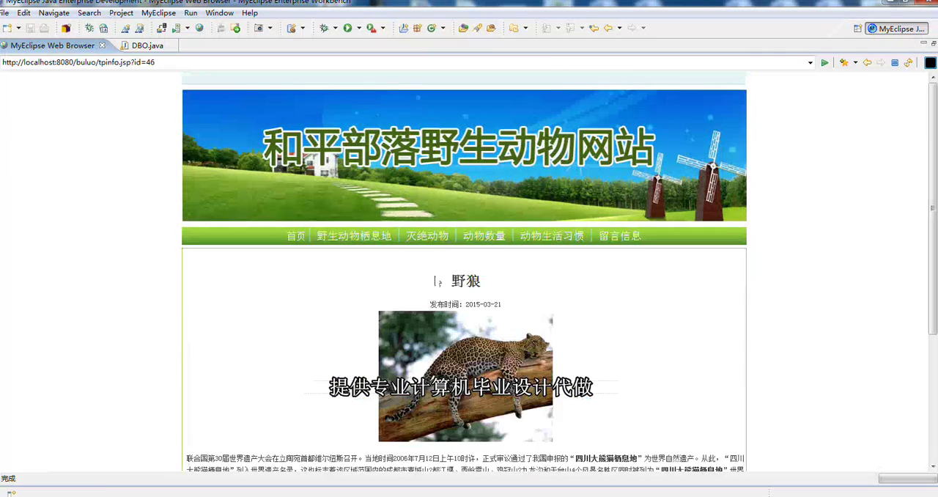Click the browser green Go arrow
This screenshot has height=497, width=938.
(824, 63)
